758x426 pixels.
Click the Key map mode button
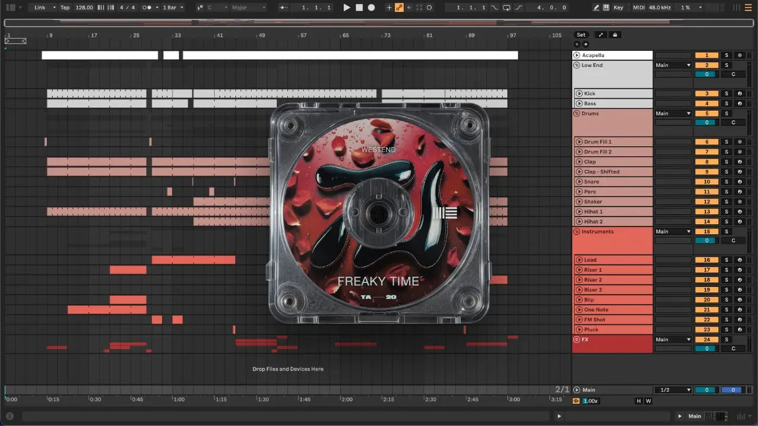pyautogui.click(x=618, y=8)
